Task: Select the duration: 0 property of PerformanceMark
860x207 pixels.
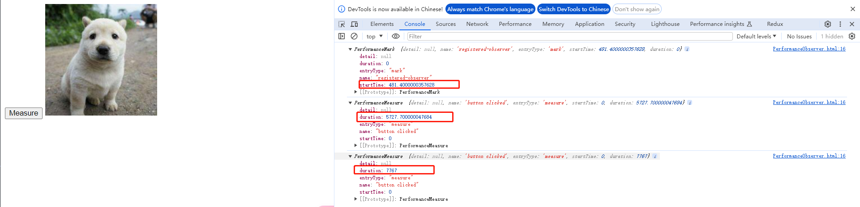Action: [x=374, y=63]
